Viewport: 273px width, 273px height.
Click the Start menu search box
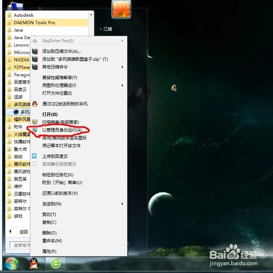[20, 245]
